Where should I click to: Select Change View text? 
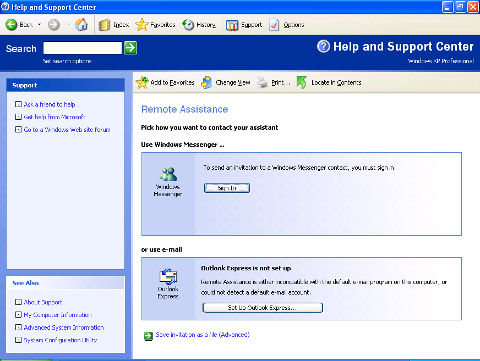[233, 82]
